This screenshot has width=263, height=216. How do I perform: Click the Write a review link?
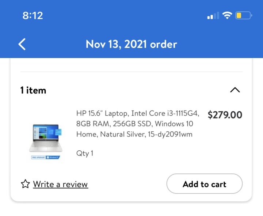click(x=60, y=184)
